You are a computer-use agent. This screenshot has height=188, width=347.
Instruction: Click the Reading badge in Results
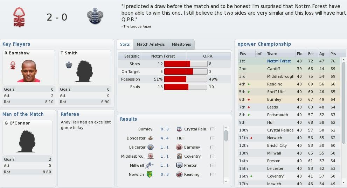pyautogui.click(x=179, y=174)
